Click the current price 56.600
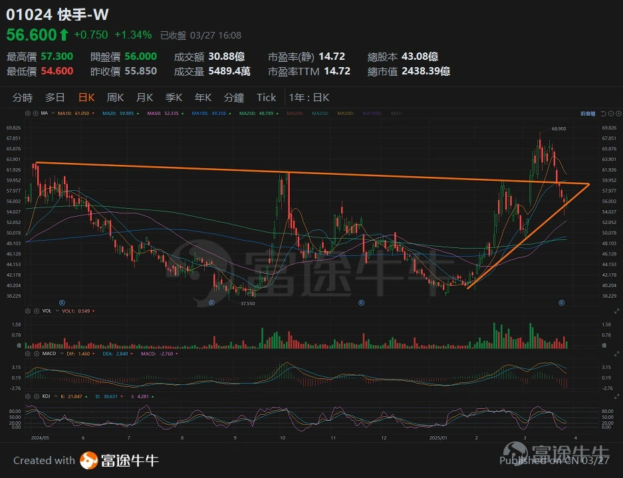 click(x=32, y=35)
